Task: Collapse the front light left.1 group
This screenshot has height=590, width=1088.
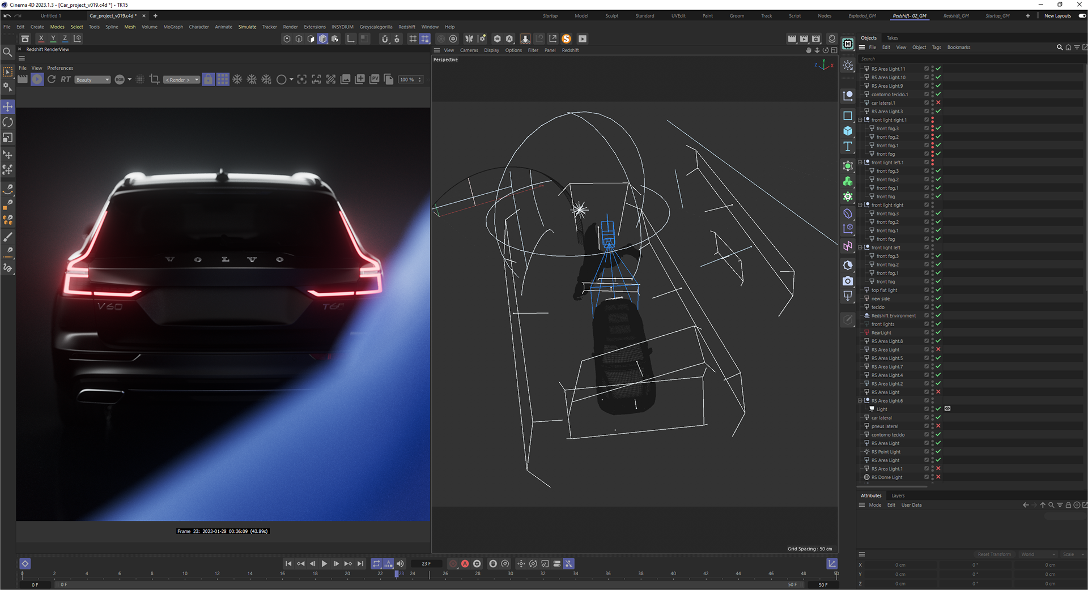Action: pos(860,163)
